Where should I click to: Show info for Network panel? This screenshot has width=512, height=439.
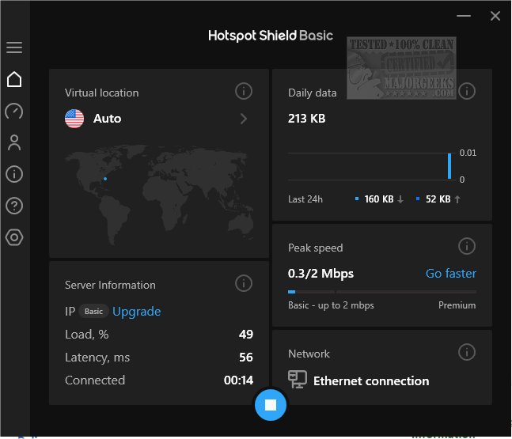click(x=467, y=352)
